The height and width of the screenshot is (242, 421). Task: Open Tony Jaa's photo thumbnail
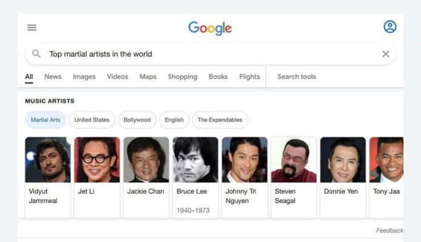coord(387,160)
